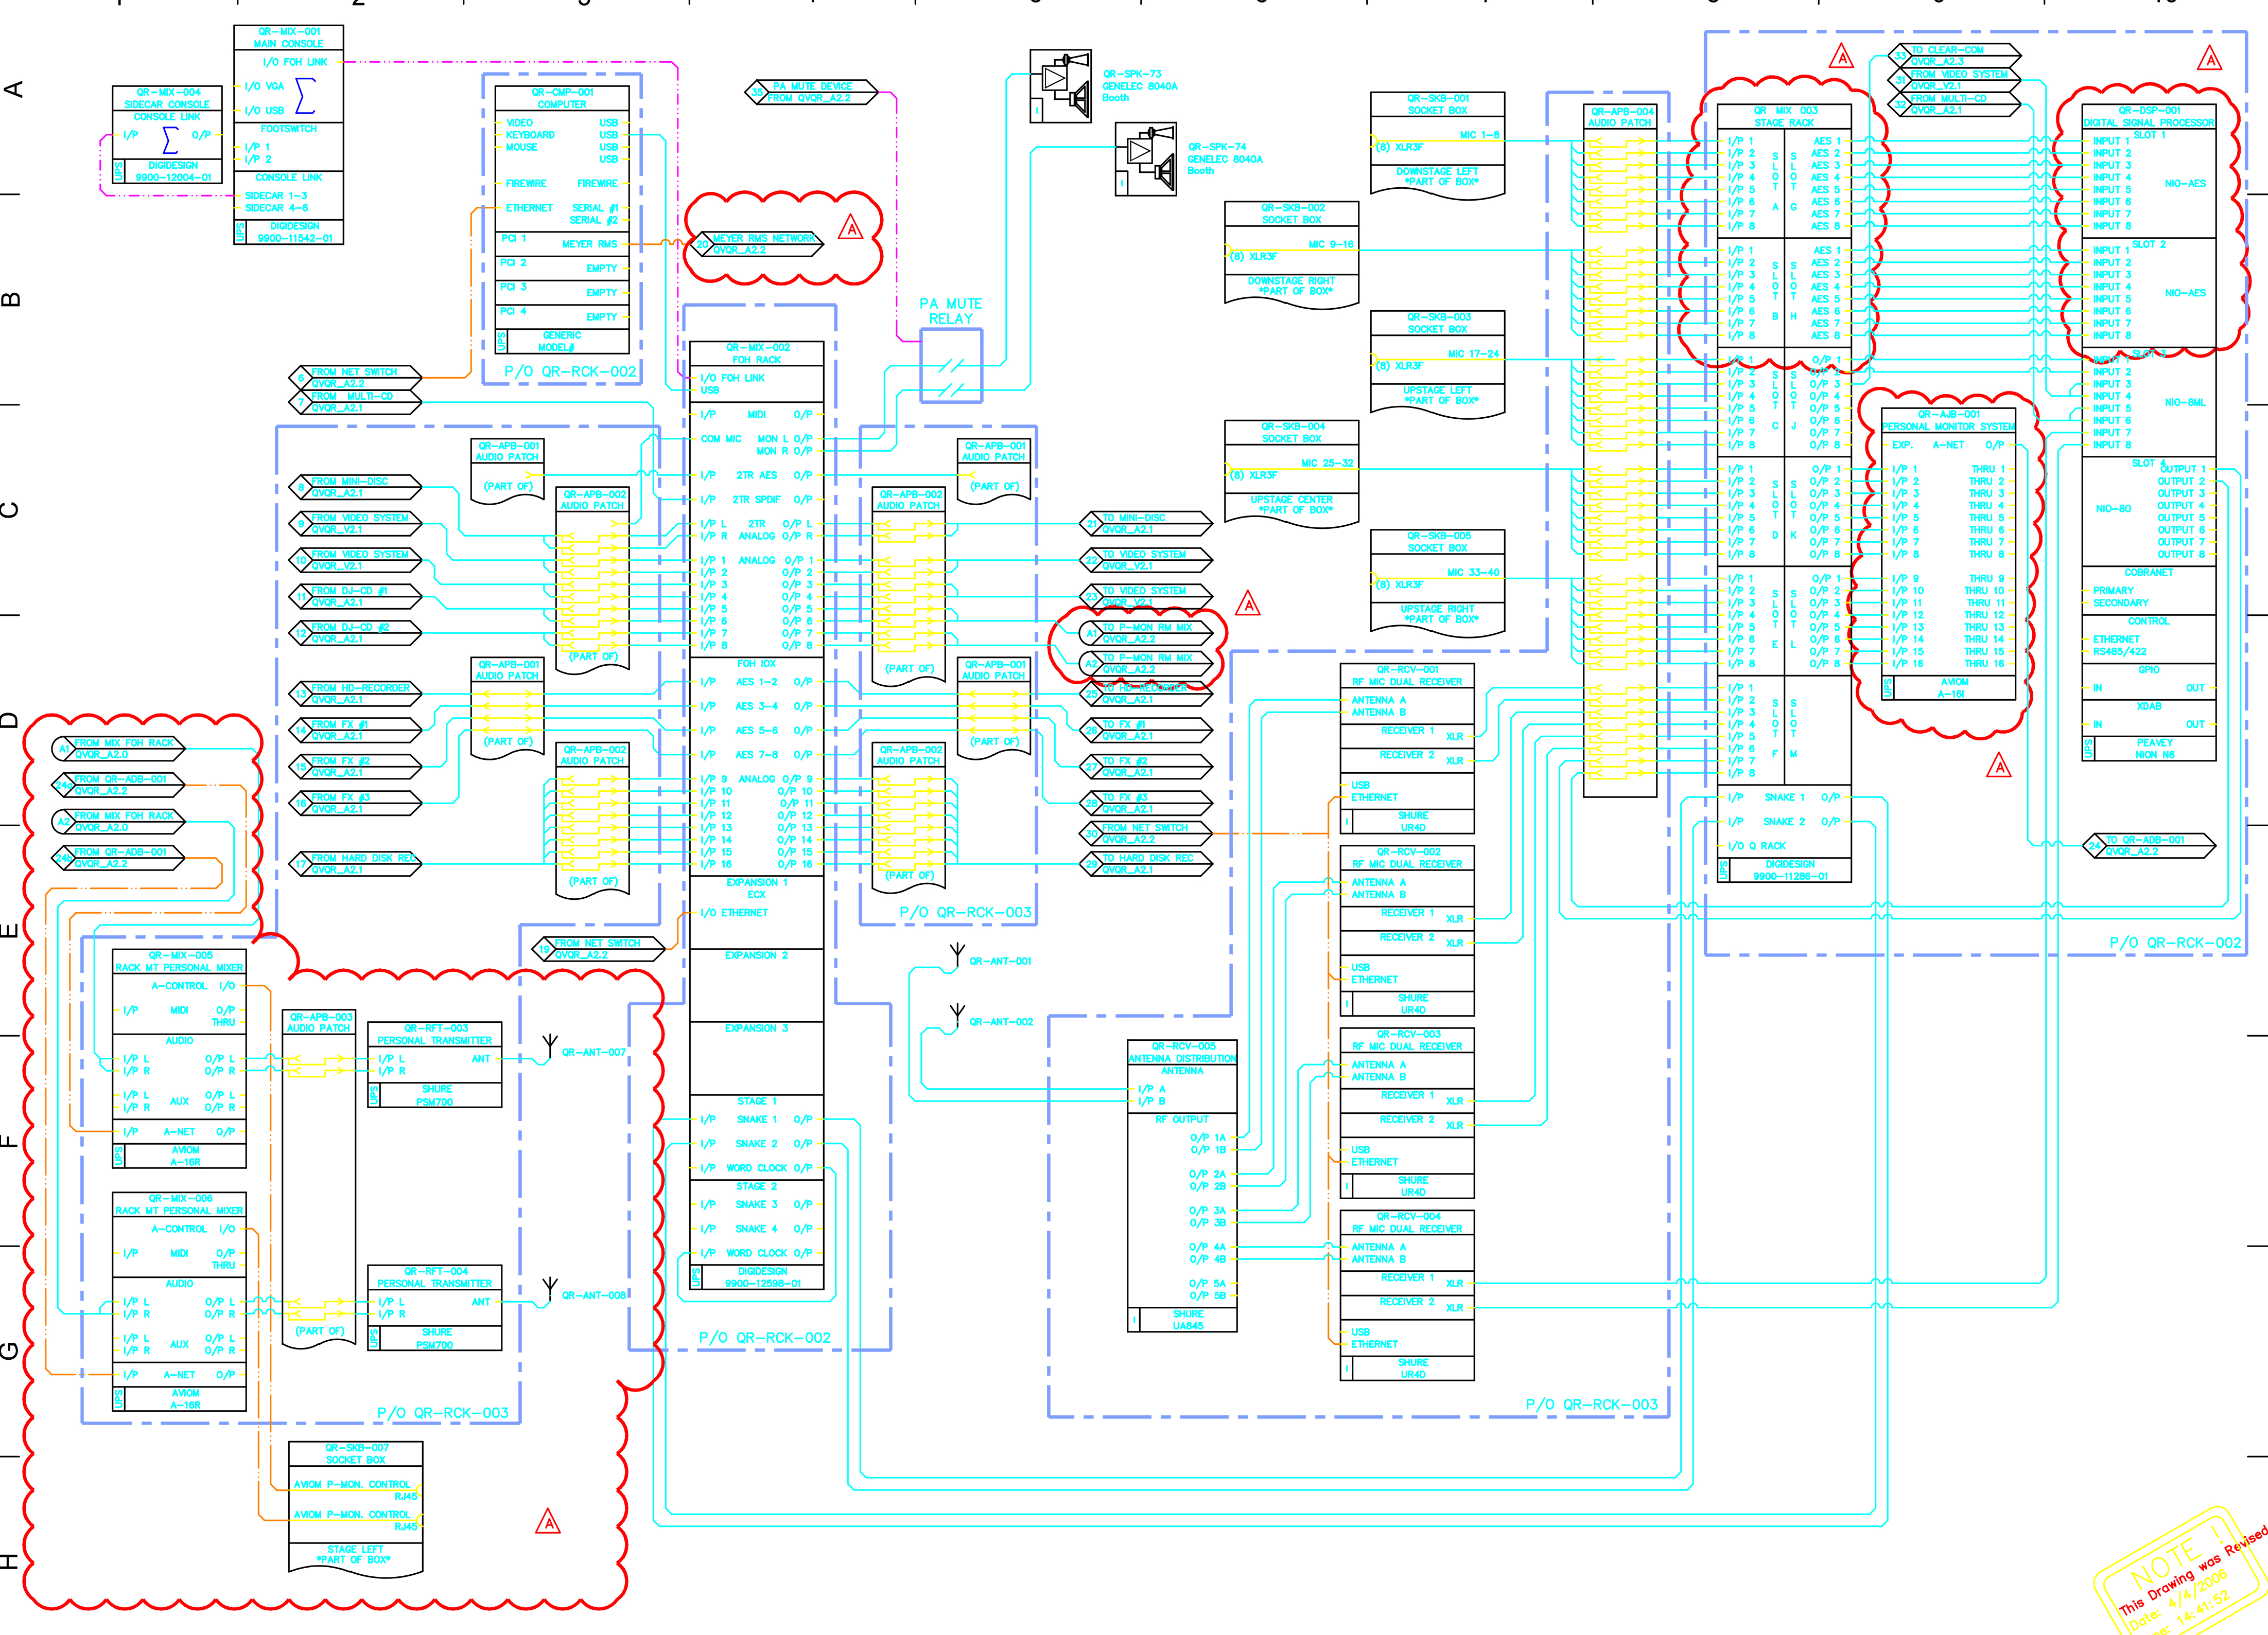The image size is (2268, 1635).
Task: Click the TO CLEAR-COM connector tag
Action: pos(1954,55)
